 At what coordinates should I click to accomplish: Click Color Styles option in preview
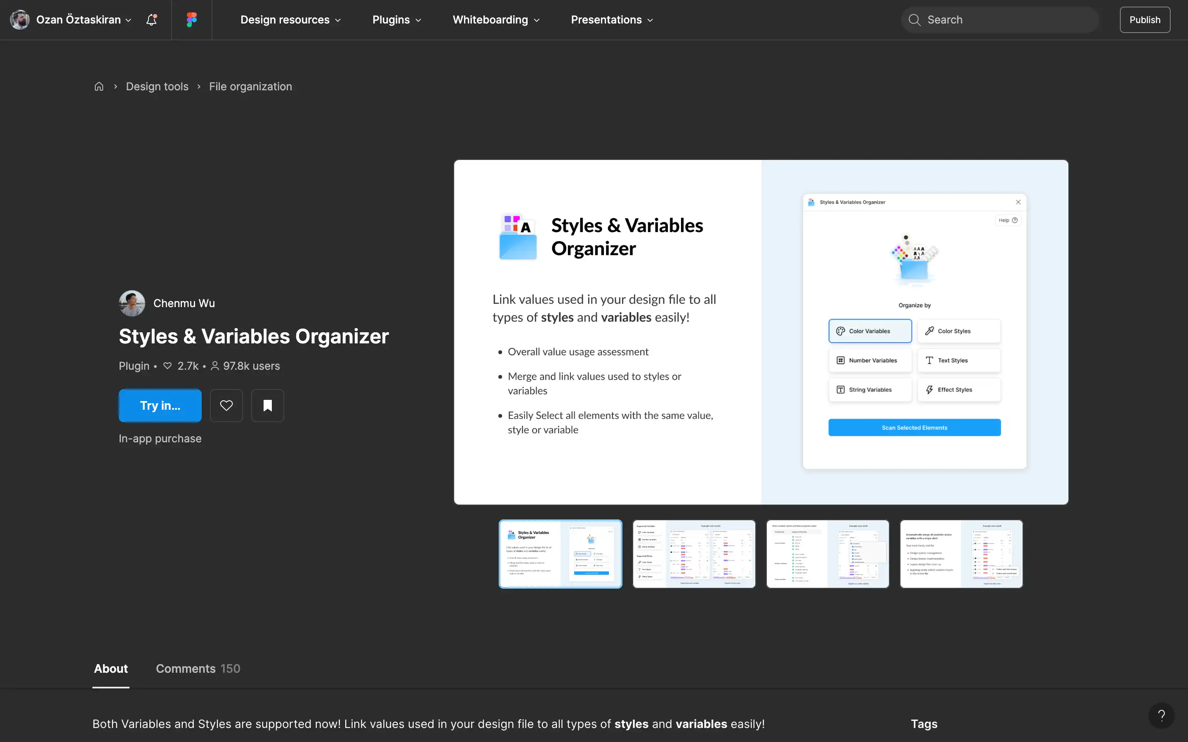(959, 331)
